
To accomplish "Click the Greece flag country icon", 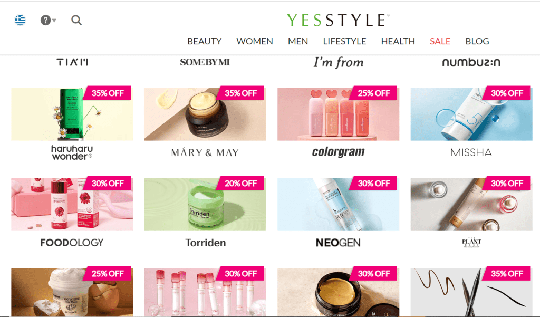I will pos(20,20).
